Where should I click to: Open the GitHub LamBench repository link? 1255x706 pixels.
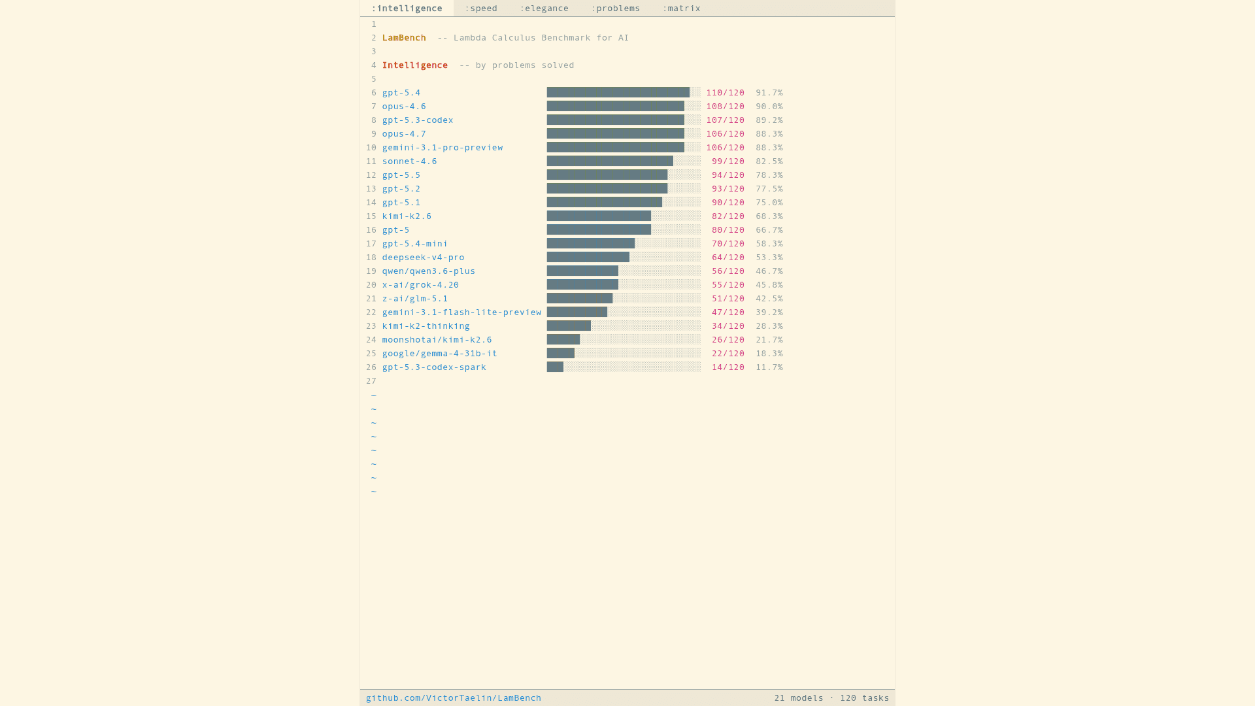[x=453, y=698]
